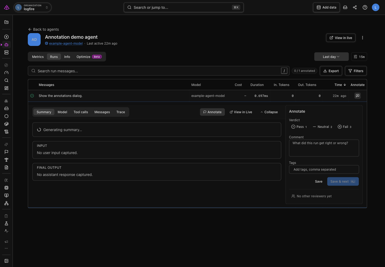Open the organization logfire switcher
This screenshot has width=385, height=267.
[x=32, y=7]
